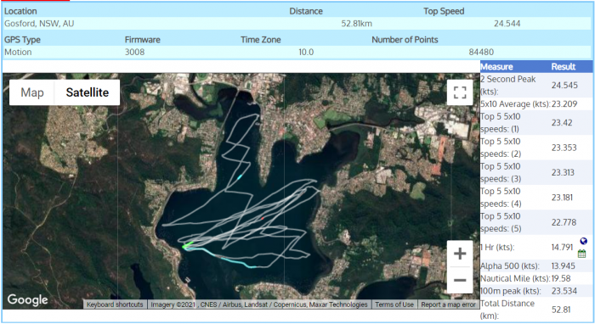Image resolution: width=595 pixels, height=324 pixels.
Task: Toggle fullscreen map view
Action: pyautogui.click(x=460, y=92)
